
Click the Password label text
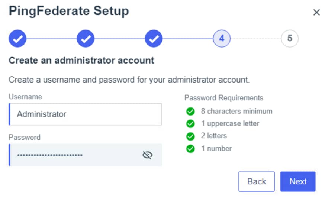point(25,137)
